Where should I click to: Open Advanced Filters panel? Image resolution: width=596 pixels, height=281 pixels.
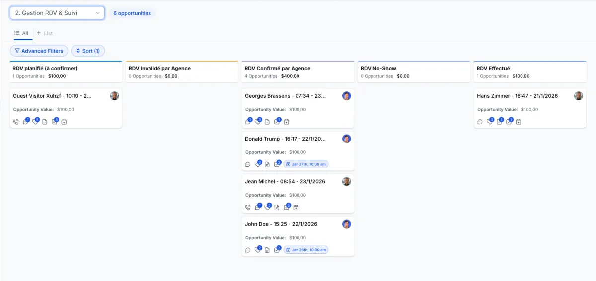[x=39, y=51]
